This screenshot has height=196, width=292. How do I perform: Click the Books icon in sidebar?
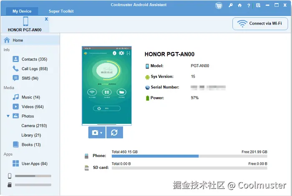click(x=16, y=144)
